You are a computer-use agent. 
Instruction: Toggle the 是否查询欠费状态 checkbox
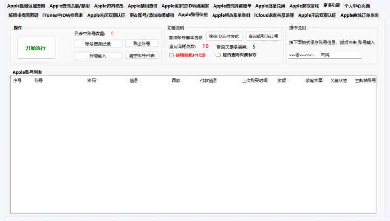[218, 55]
